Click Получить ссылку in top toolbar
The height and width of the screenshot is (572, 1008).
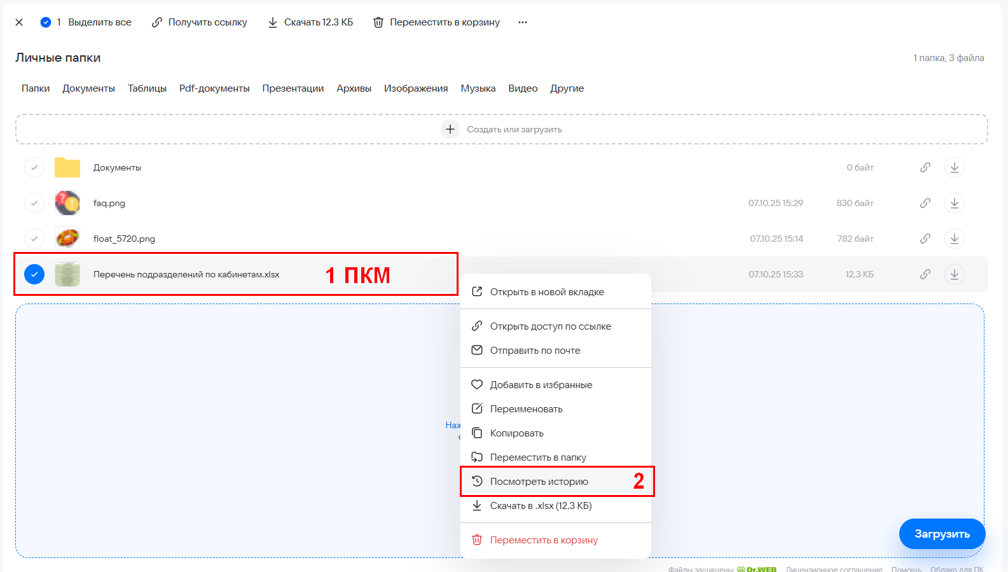[x=200, y=22]
